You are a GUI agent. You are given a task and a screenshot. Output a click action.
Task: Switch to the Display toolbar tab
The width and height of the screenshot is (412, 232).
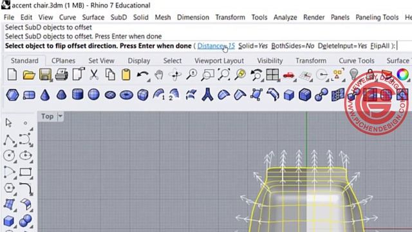139,61
